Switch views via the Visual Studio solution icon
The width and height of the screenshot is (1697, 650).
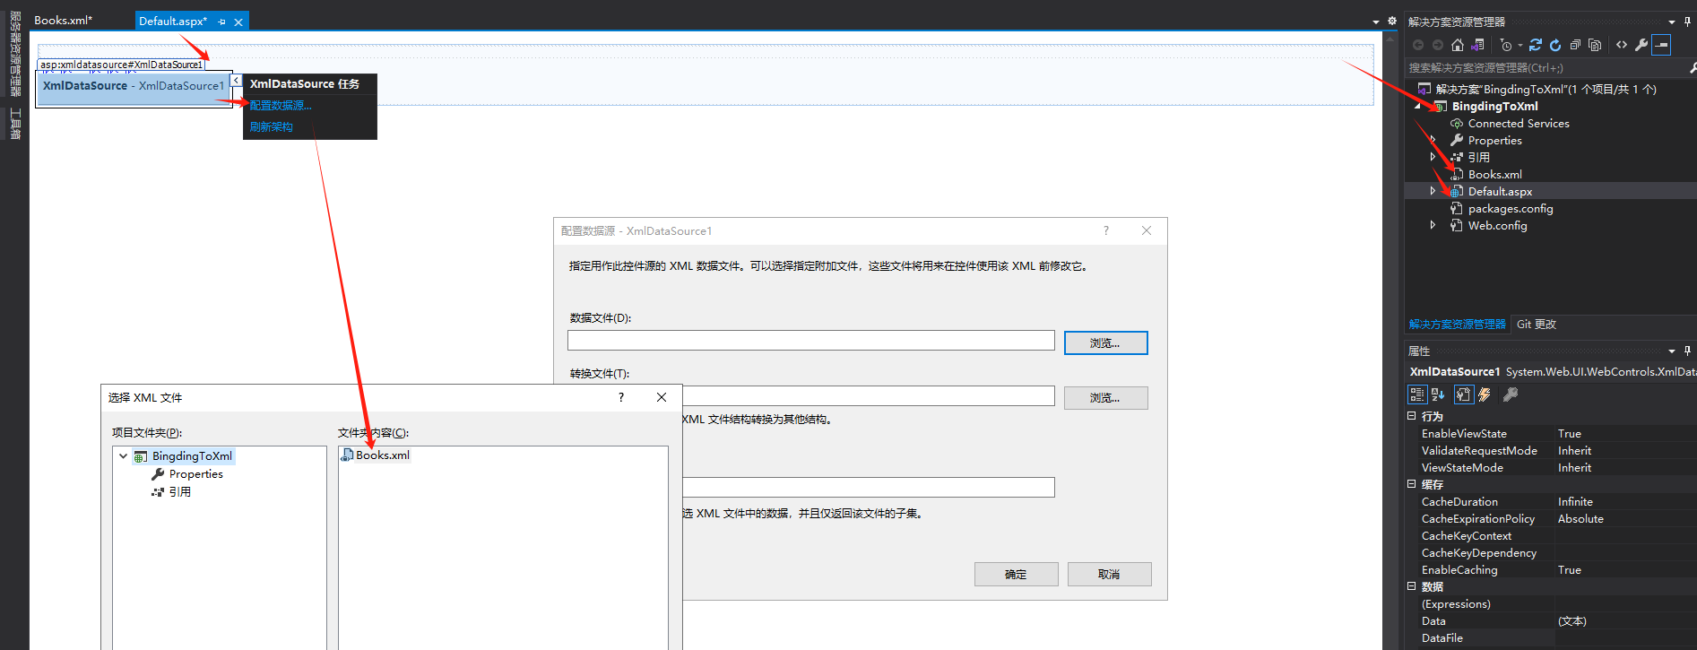pos(1477,45)
